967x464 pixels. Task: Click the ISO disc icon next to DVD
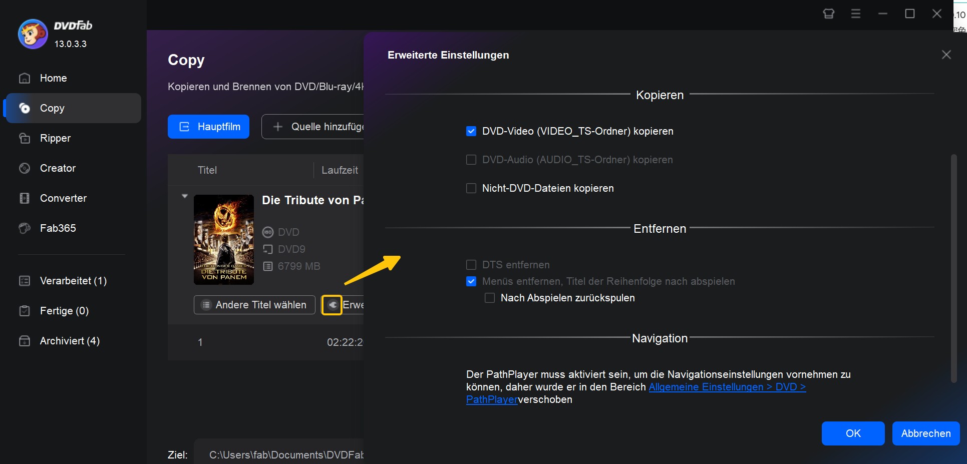(268, 232)
